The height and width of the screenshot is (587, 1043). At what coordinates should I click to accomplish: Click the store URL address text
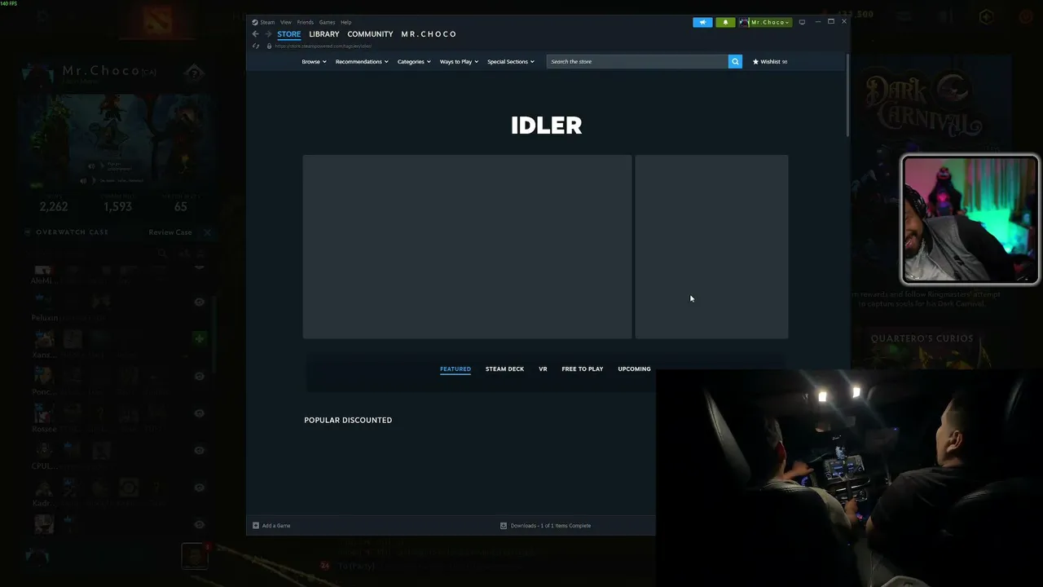coord(323,46)
